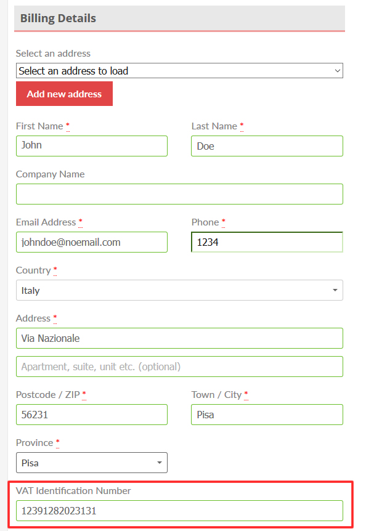Focus the Phone field showing 1234
Viewport: 366px width, 531px height.
pos(267,242)
